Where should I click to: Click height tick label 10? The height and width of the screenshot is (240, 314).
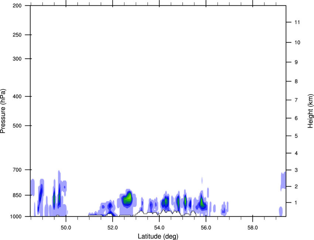pos(297,42)
